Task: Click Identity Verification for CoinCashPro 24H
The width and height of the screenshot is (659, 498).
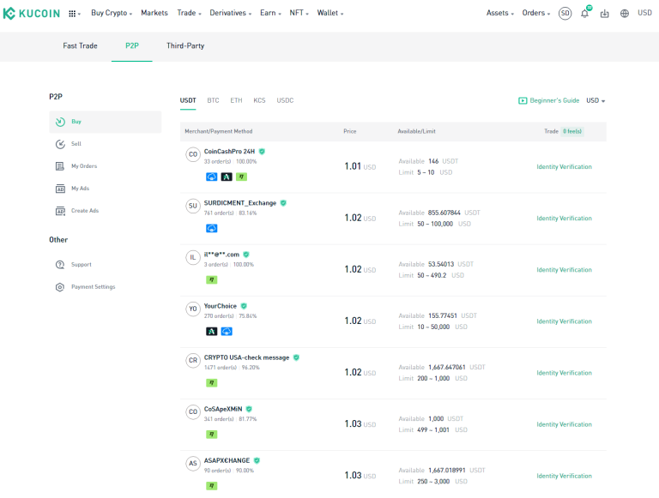Action: 564,166
